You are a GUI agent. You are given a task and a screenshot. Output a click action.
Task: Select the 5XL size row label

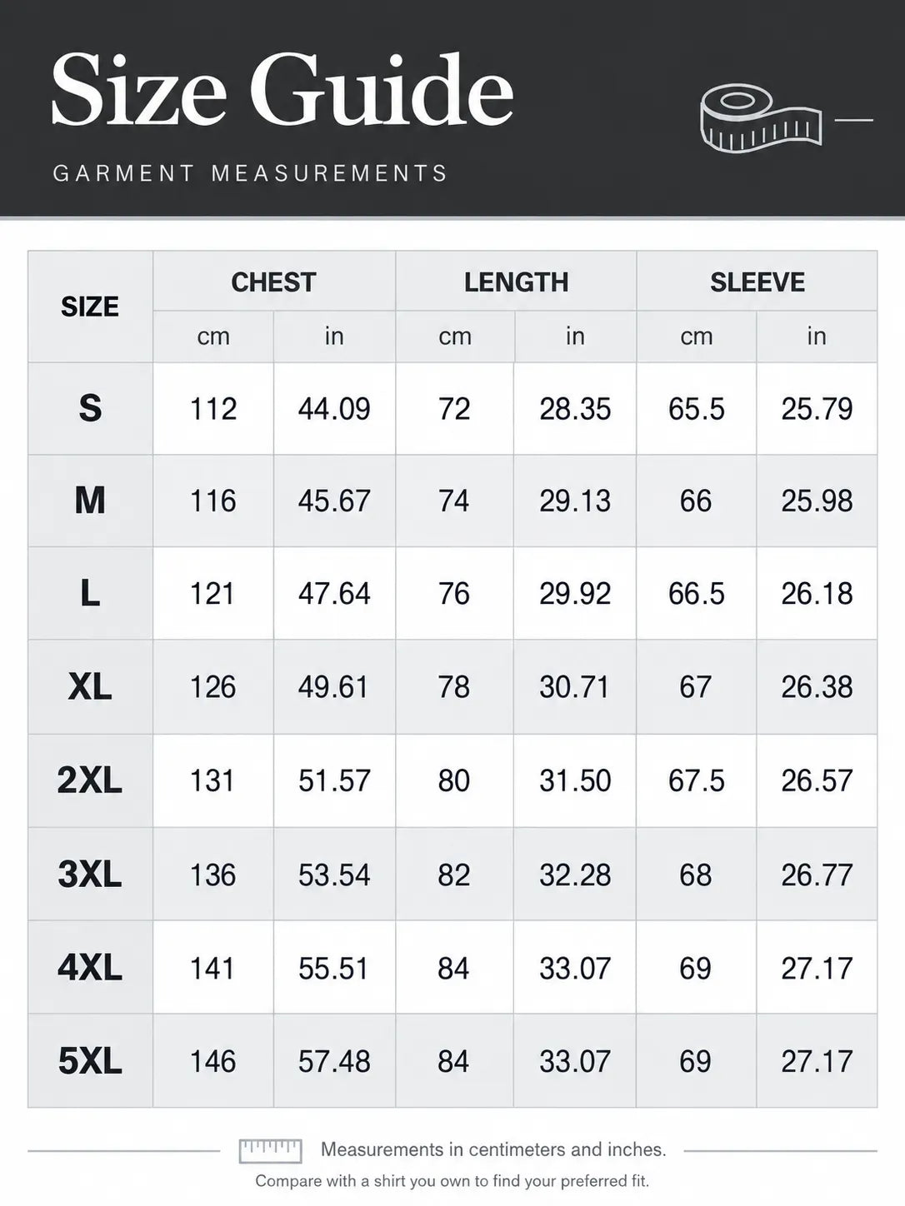coord(90,1061)
